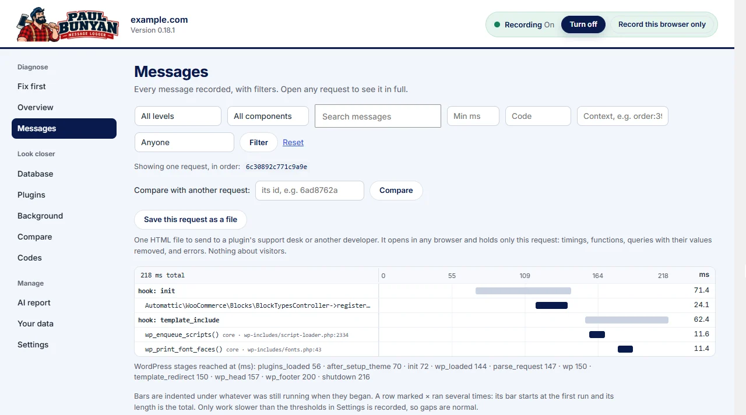
Task: Click request id 6c30892c771c9a9e
Action: [x=276, y=167]
